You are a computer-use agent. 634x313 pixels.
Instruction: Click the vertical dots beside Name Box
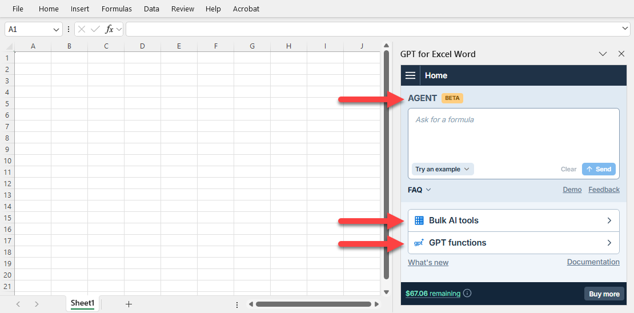pos(69,29)
